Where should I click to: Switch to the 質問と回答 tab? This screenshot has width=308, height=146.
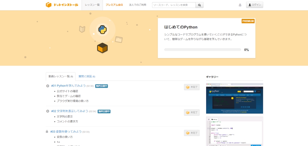tap(87, 76)
